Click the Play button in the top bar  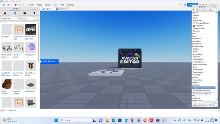(16, 5)
